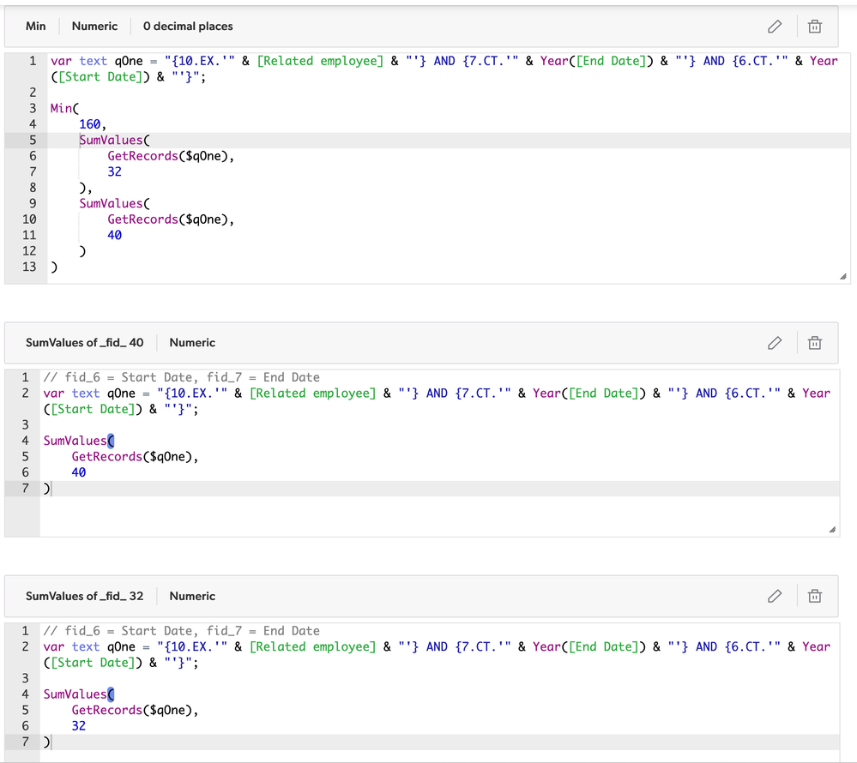
Task: Click Numeric label in fid 40 header
Action: [x=192, y=342]
